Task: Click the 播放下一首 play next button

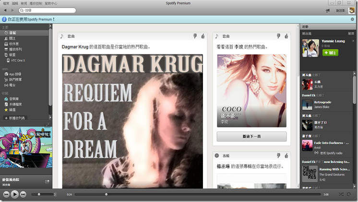Action: point(251,136)
